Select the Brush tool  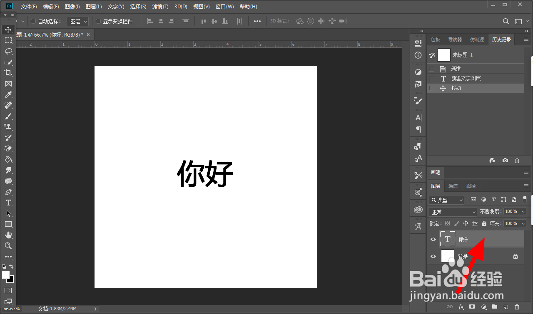click(8, 116)
